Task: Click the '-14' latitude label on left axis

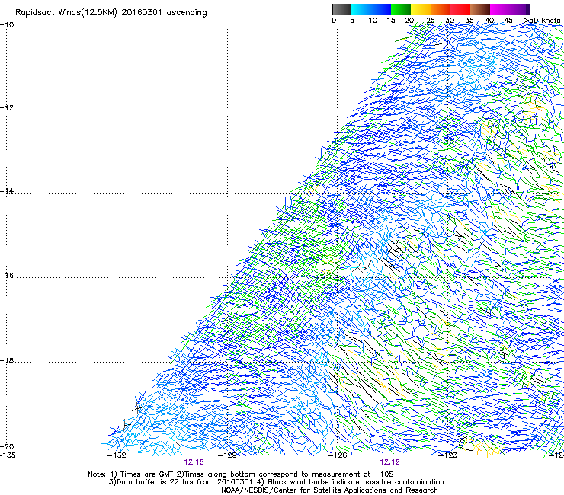Action: point(7,191)
